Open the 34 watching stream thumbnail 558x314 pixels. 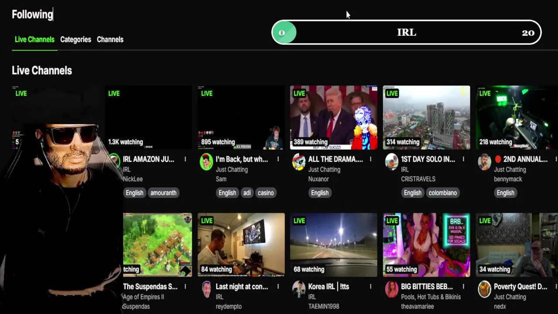click(517, 245)
